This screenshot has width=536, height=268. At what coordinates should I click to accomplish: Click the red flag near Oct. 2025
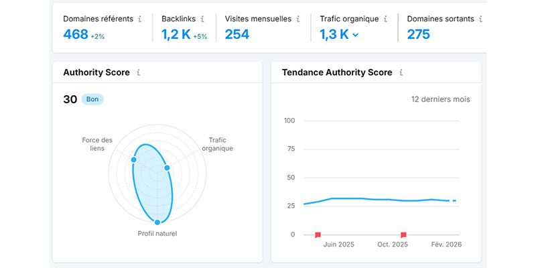(x=403, y=234)
